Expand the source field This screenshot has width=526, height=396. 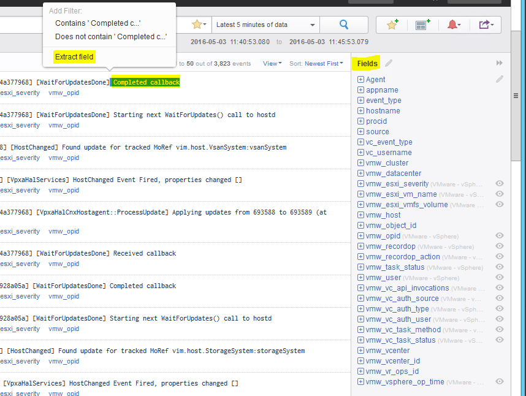tap(360, 131)
